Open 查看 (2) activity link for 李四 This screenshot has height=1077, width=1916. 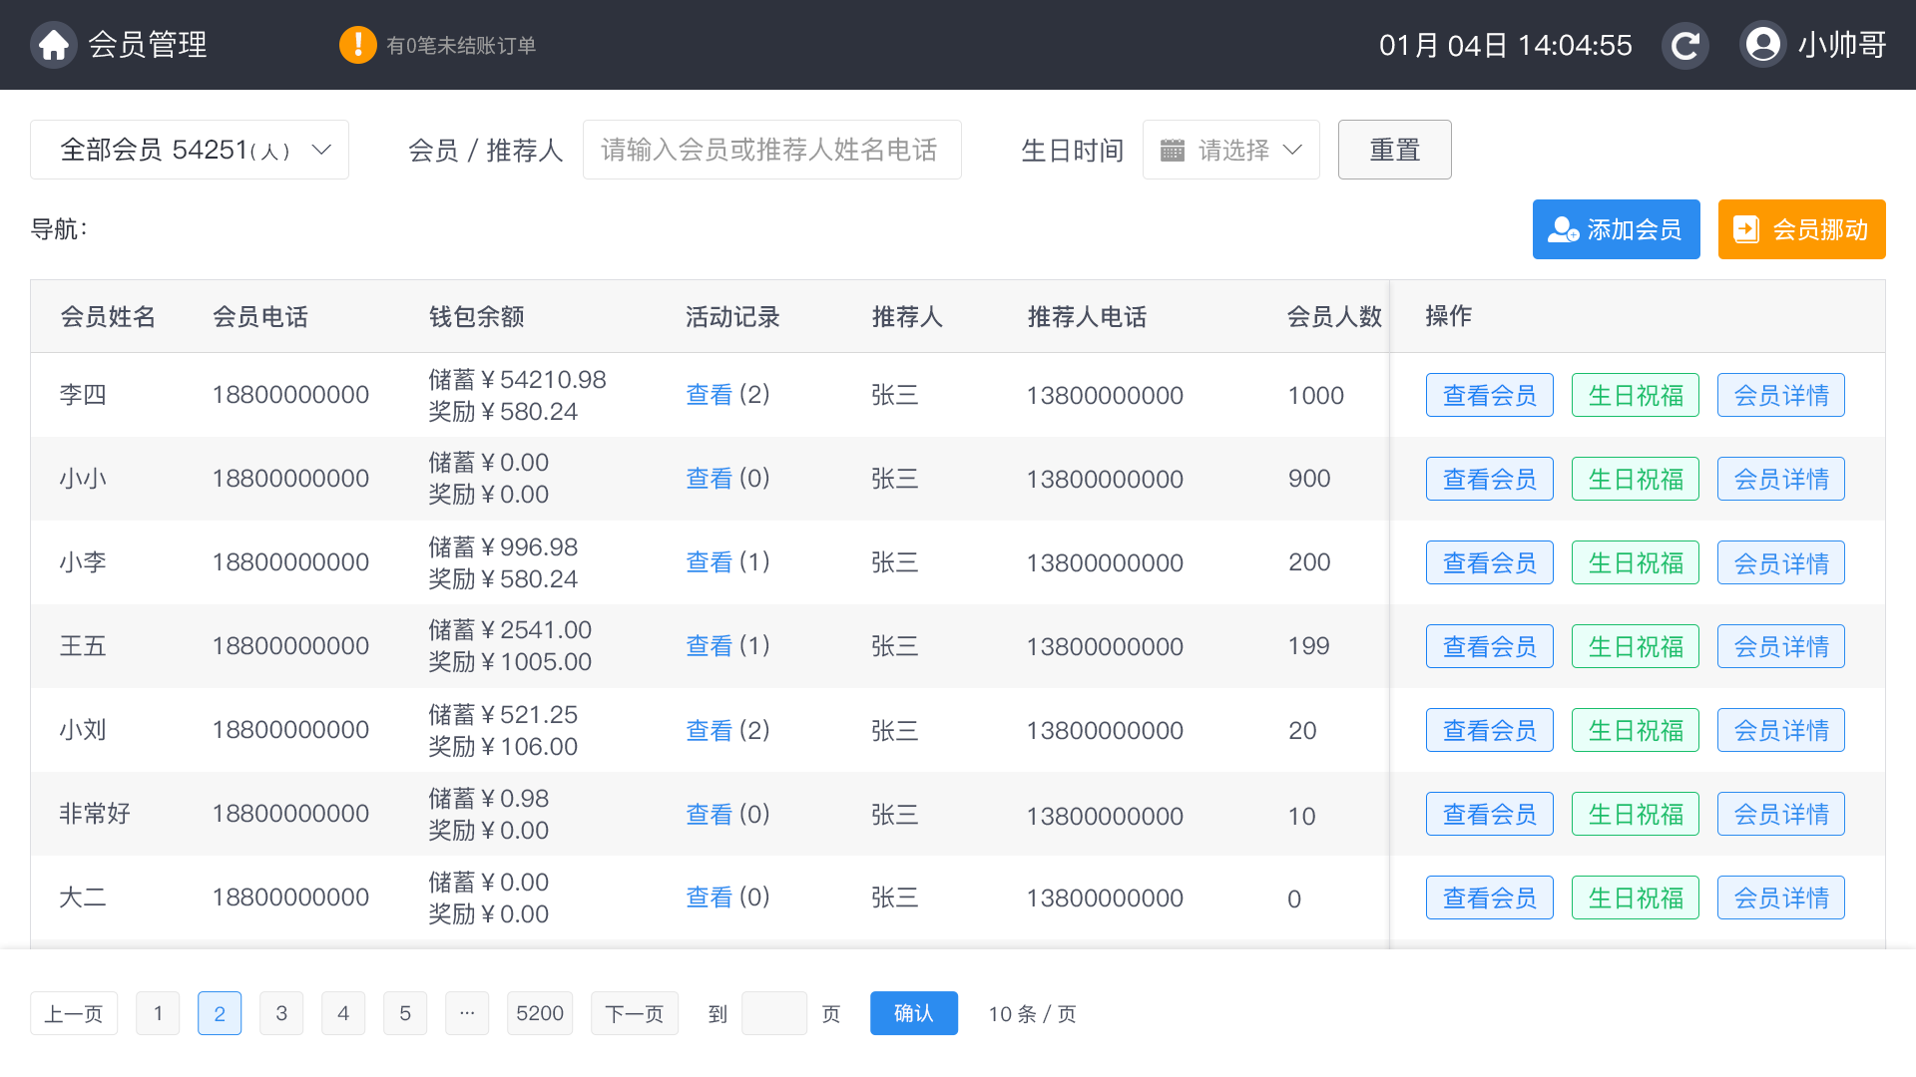[710, 395]
